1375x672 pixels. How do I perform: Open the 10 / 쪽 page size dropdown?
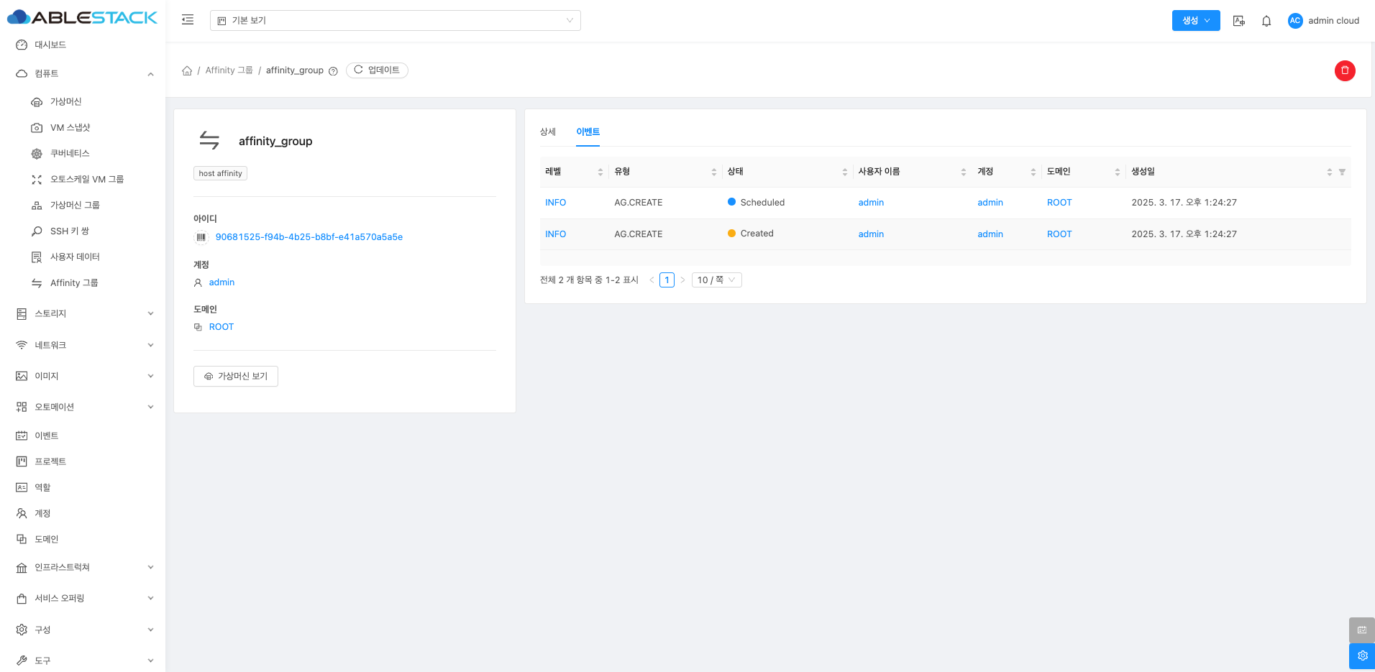[x=716, y=280]
